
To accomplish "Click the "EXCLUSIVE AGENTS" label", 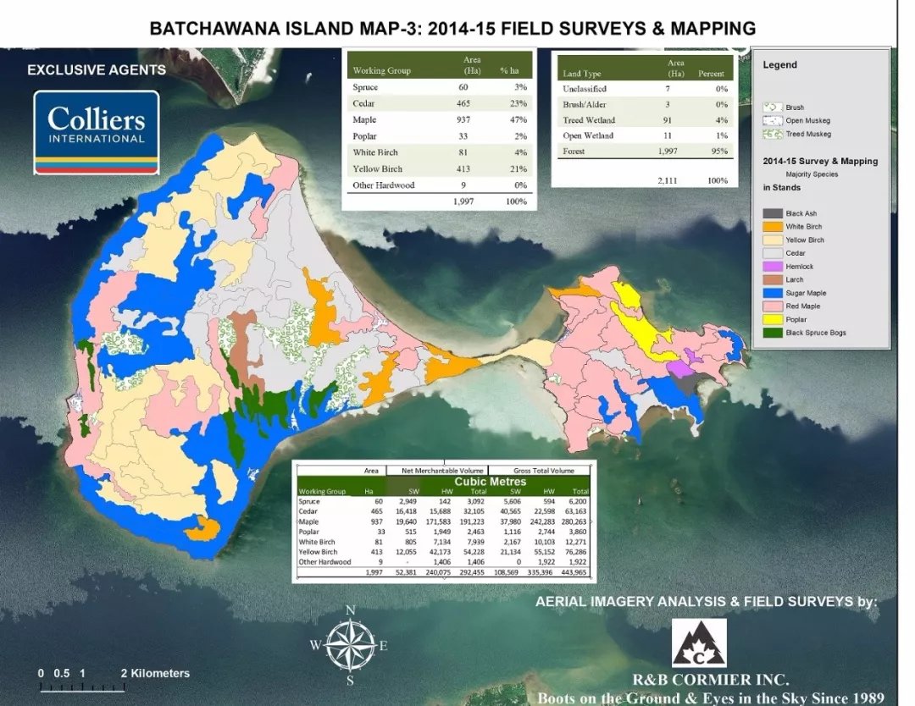I will click(x=97, y=70).
